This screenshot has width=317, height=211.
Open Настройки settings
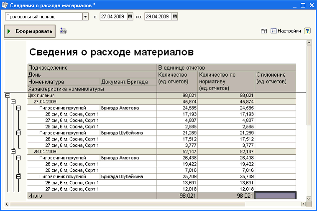pyautogui.click(x=286, y=31)
